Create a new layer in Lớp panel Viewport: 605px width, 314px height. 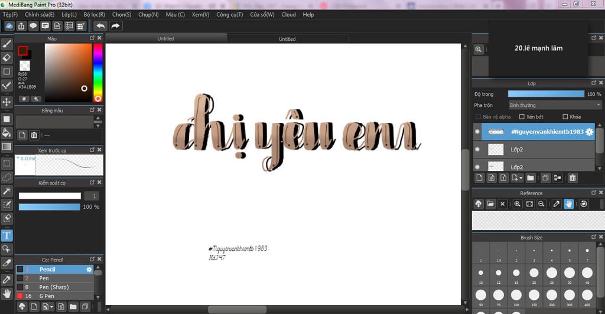point(479,177)
